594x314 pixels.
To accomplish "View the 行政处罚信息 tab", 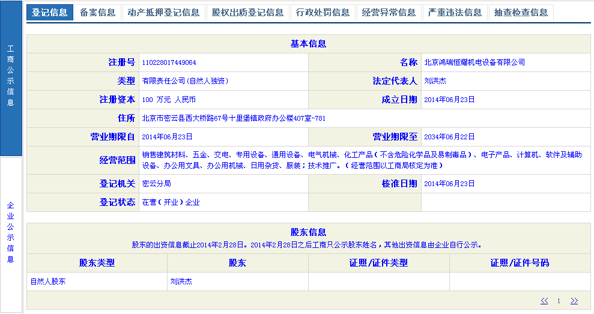I will pyautogui.click(x=323, y=13).
